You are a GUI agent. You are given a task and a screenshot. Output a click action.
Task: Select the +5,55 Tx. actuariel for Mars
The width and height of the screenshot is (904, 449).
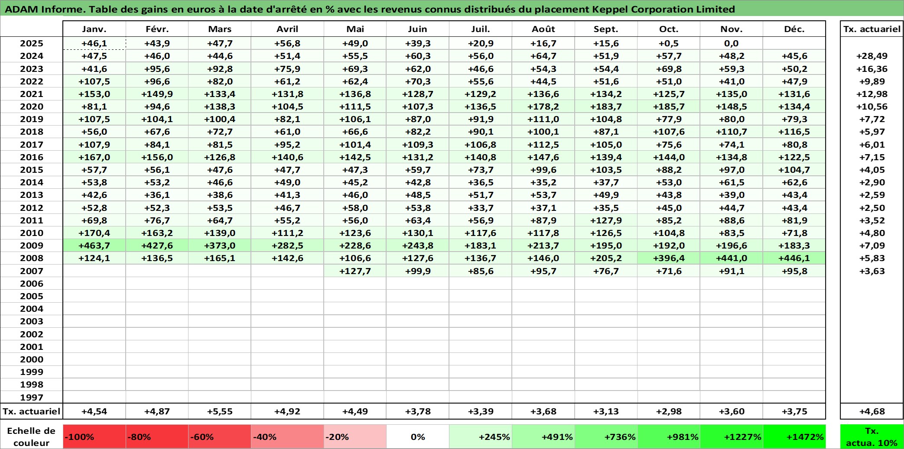(x=220, y=411)
